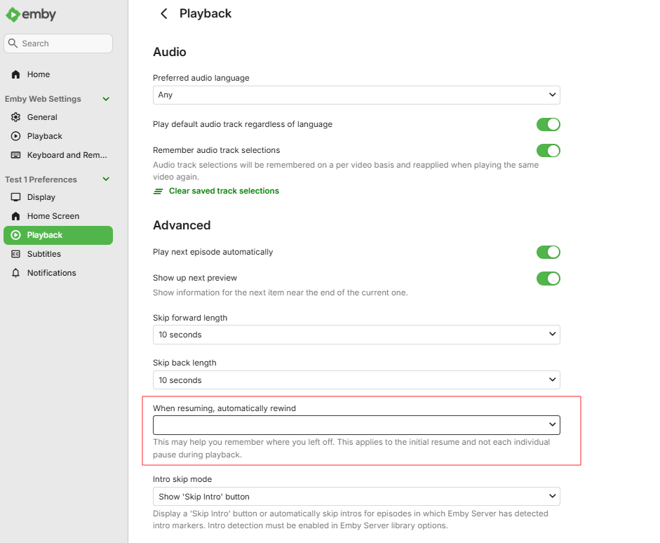
Task: Click Clear saved track selections link
Action: (x=224, y=191)
